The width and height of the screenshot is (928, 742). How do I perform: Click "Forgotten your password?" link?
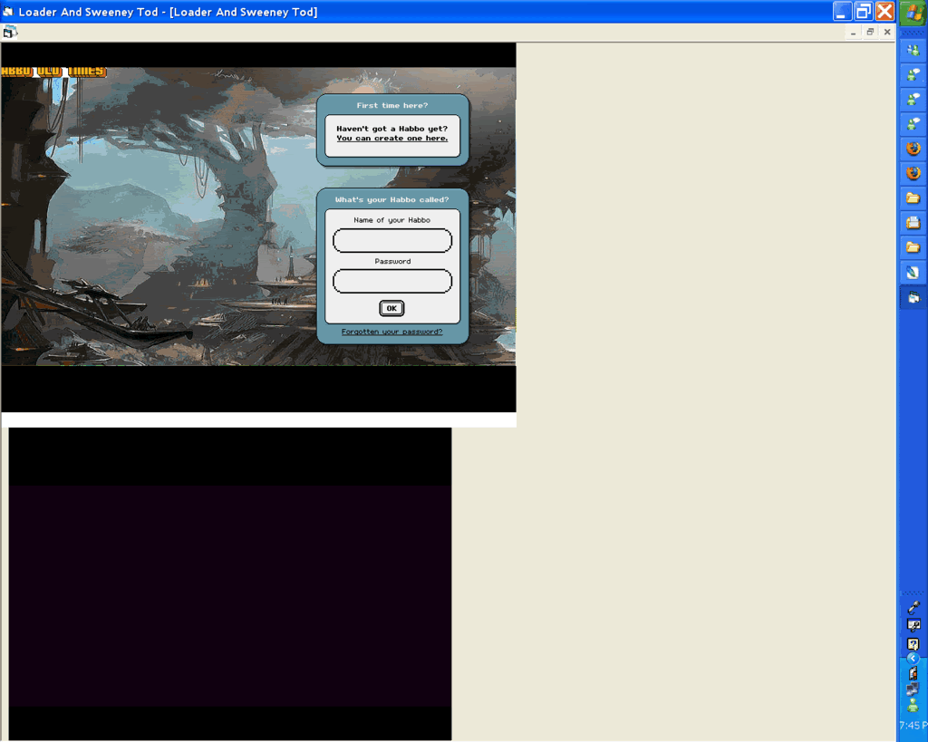click(x=391, y=332)
